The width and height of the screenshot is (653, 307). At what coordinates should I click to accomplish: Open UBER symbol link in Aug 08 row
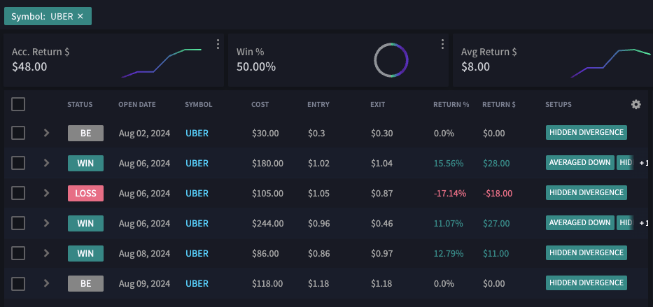pos(197,253)
